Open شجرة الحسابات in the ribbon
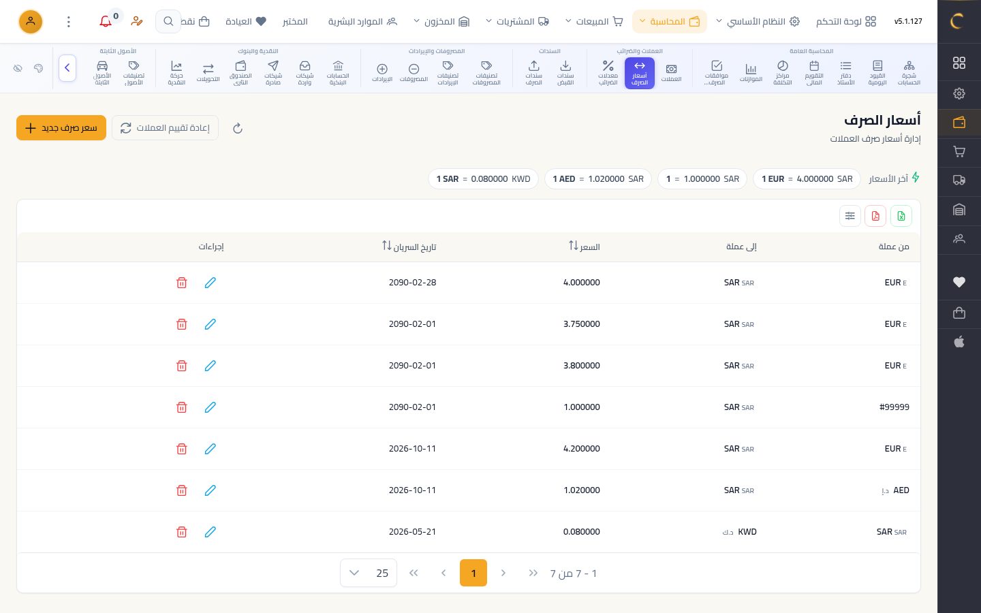The width and height of the screenshot is (981, 613). click(x=909, y=73)
